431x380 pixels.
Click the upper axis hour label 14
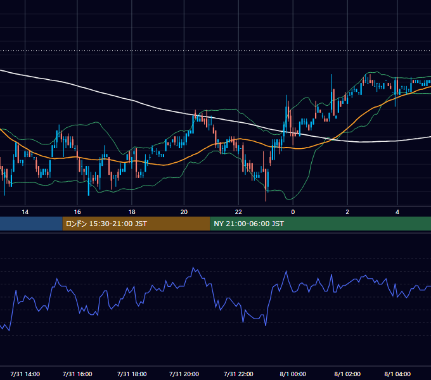25,212
